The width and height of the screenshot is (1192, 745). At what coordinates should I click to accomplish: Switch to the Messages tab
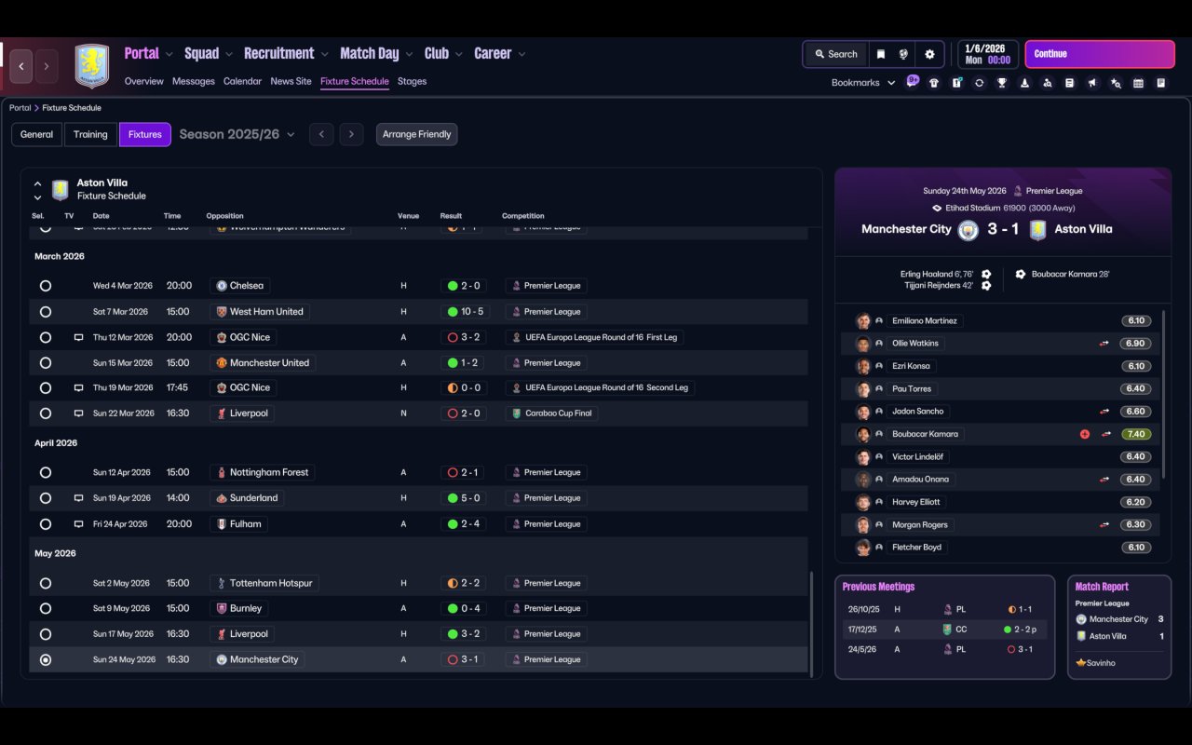point(194,81)
